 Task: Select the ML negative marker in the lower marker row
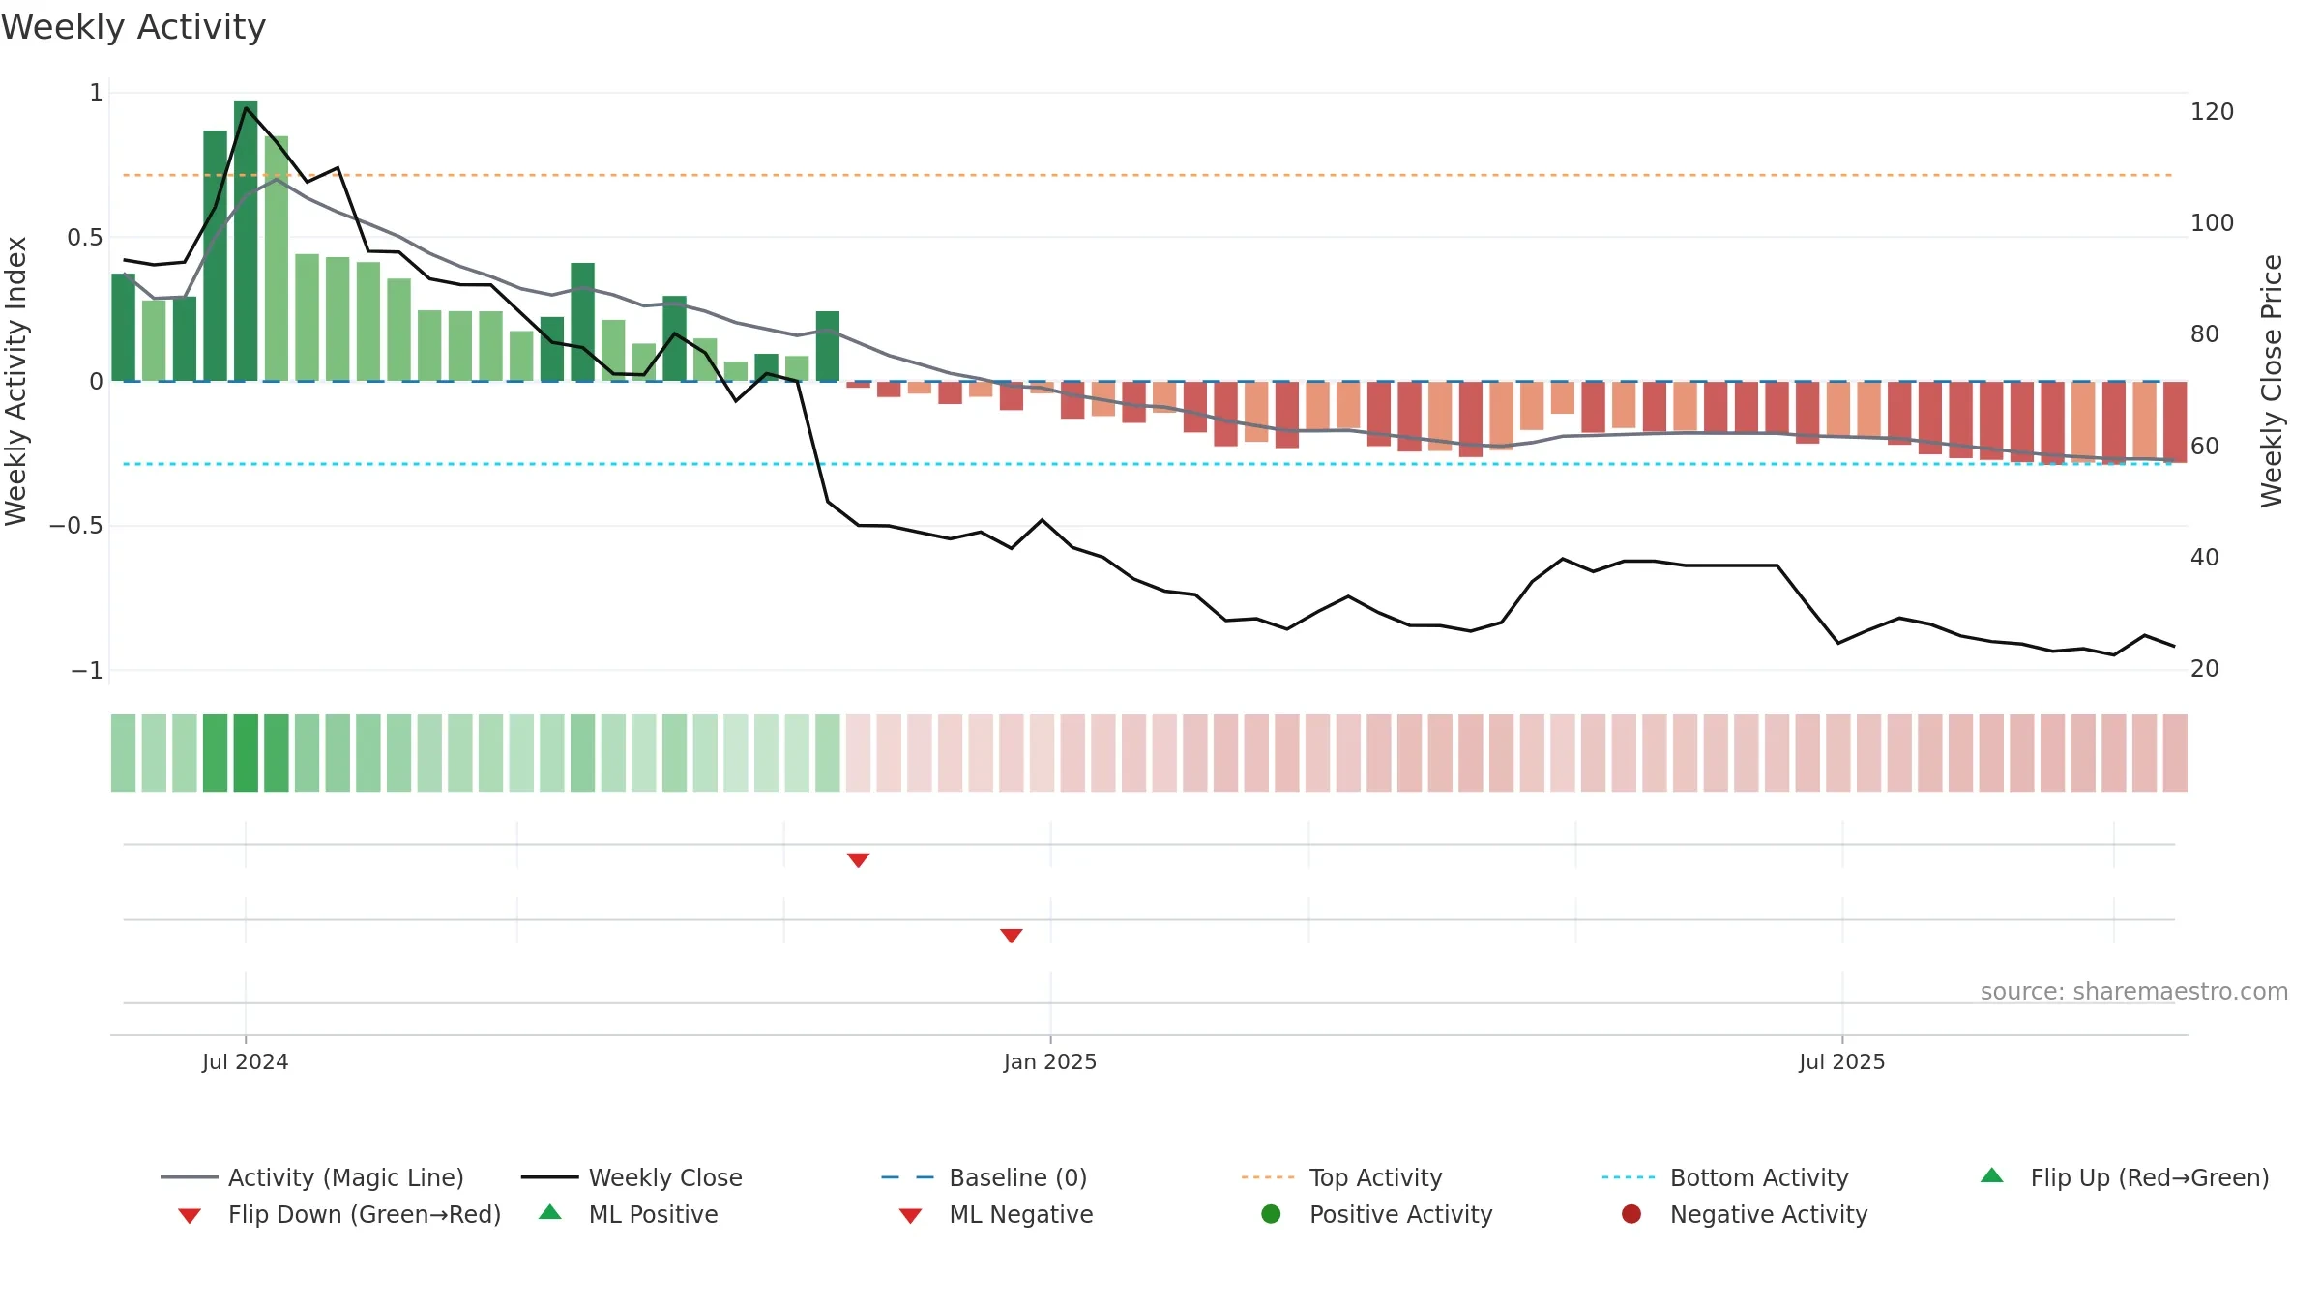pos(1012,936)
